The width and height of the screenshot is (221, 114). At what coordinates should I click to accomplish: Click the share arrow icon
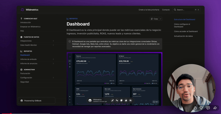[215, 108]
